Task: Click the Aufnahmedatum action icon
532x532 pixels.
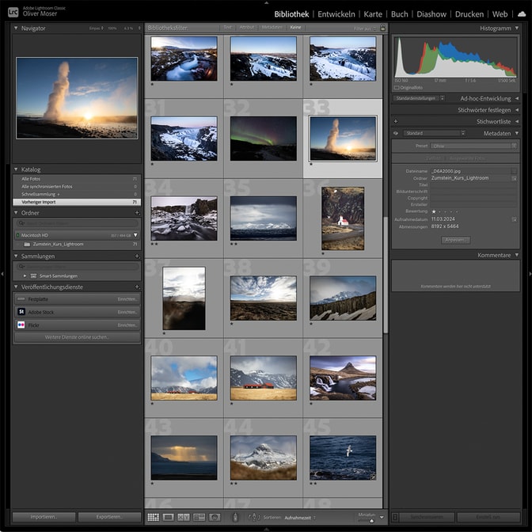Action: 514,219
